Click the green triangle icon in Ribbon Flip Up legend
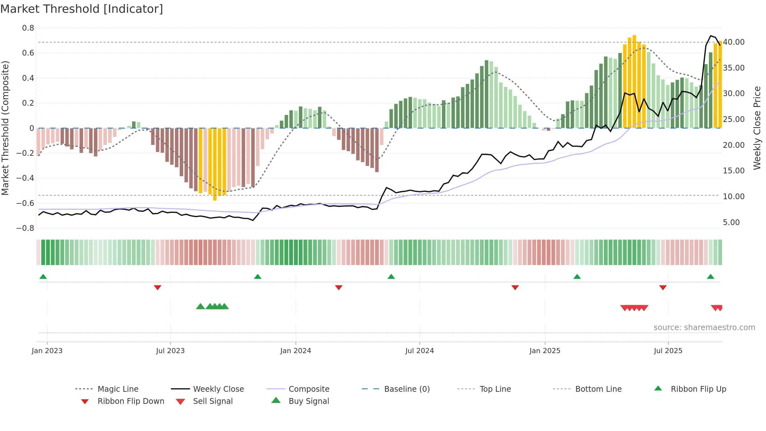The image size is (766, 431). (658, 388)
